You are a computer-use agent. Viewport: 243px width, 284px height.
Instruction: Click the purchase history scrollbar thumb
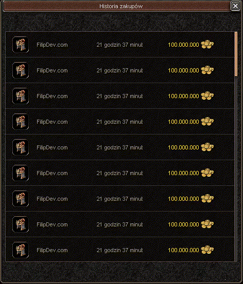tap(236, 54)
